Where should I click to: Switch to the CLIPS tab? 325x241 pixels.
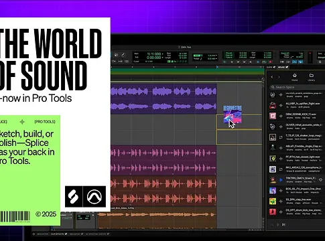click(271, 67)
